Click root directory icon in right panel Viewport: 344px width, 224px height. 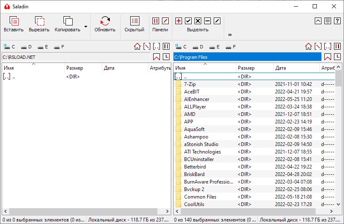tap(318, 46)
